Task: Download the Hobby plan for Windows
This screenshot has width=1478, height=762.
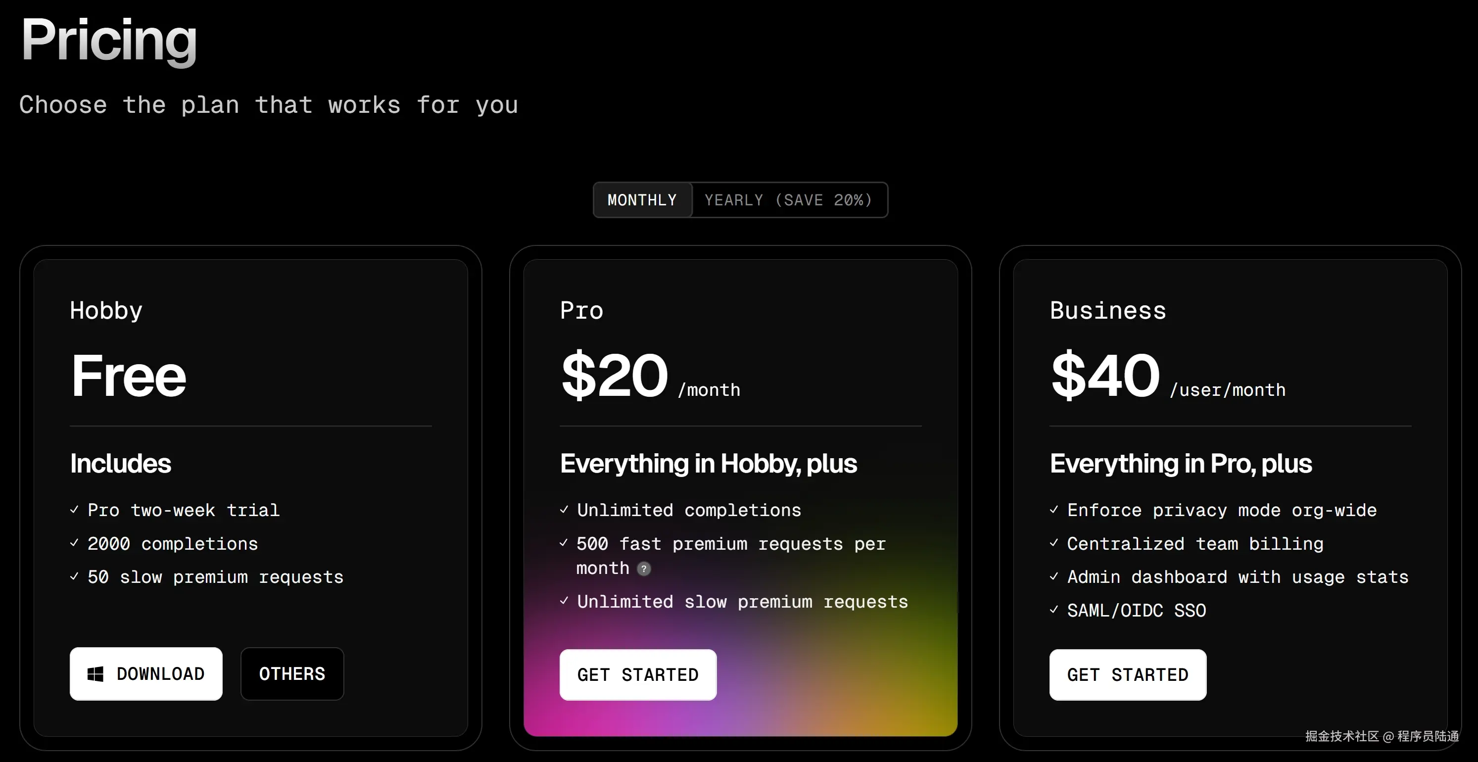Action: (x=146, y=673)
